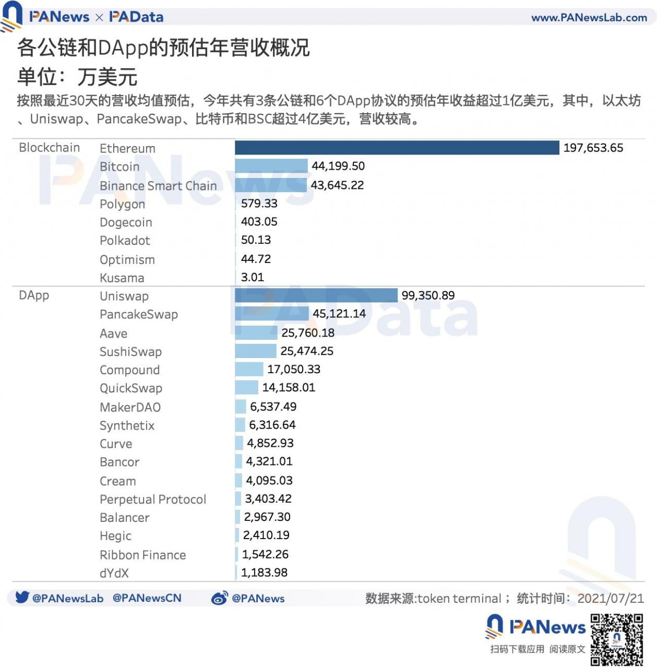657x668 pixels.
Task: Select the Blockchain section label
Action: (x=50, y=148)
